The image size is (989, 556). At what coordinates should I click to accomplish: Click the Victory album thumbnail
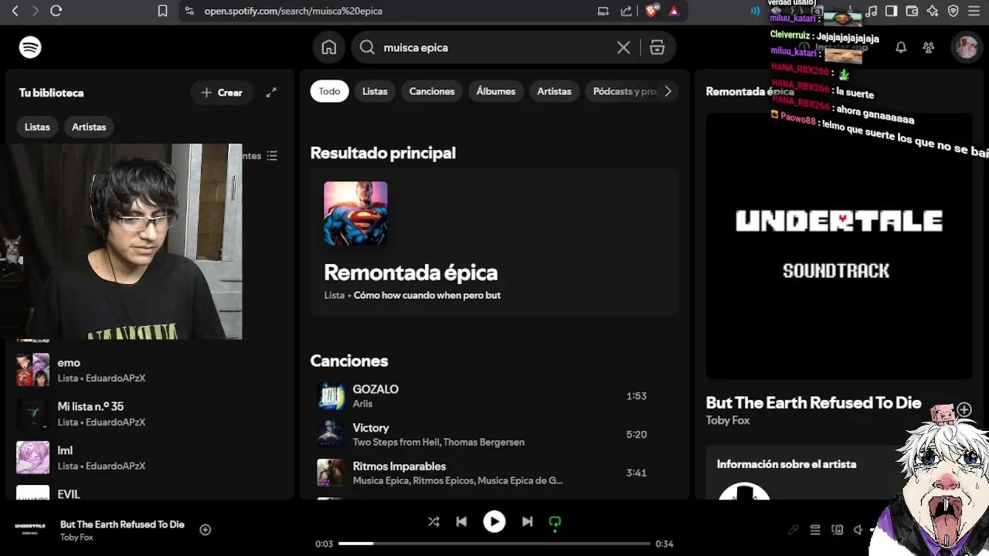[331, 435]
